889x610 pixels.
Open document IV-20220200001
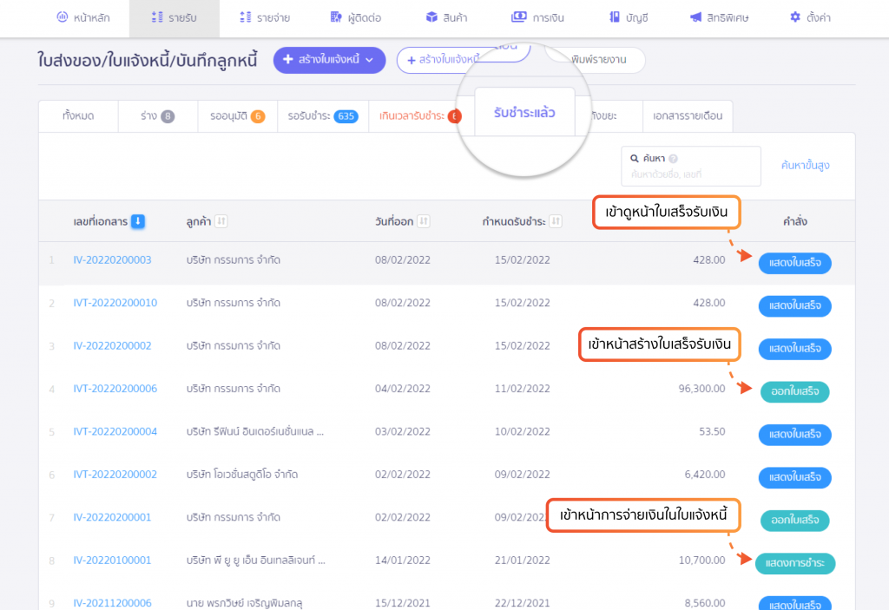click(x=112, y=517)
